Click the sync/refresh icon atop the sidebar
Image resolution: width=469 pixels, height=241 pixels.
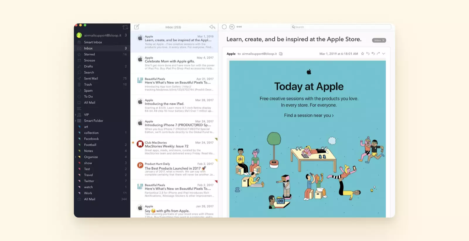tap(125, 27)
